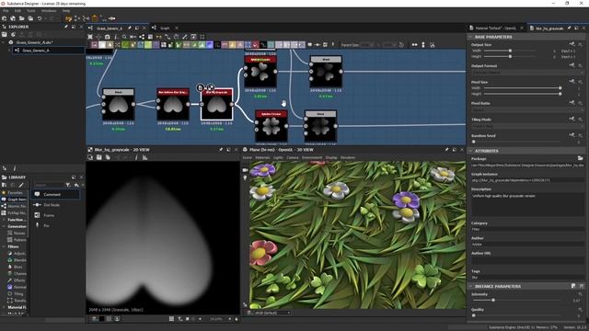589x331 pixels.
Task: Open the Atomic Nodes library category
Action: pyautogui.click(x=15, y=206)
